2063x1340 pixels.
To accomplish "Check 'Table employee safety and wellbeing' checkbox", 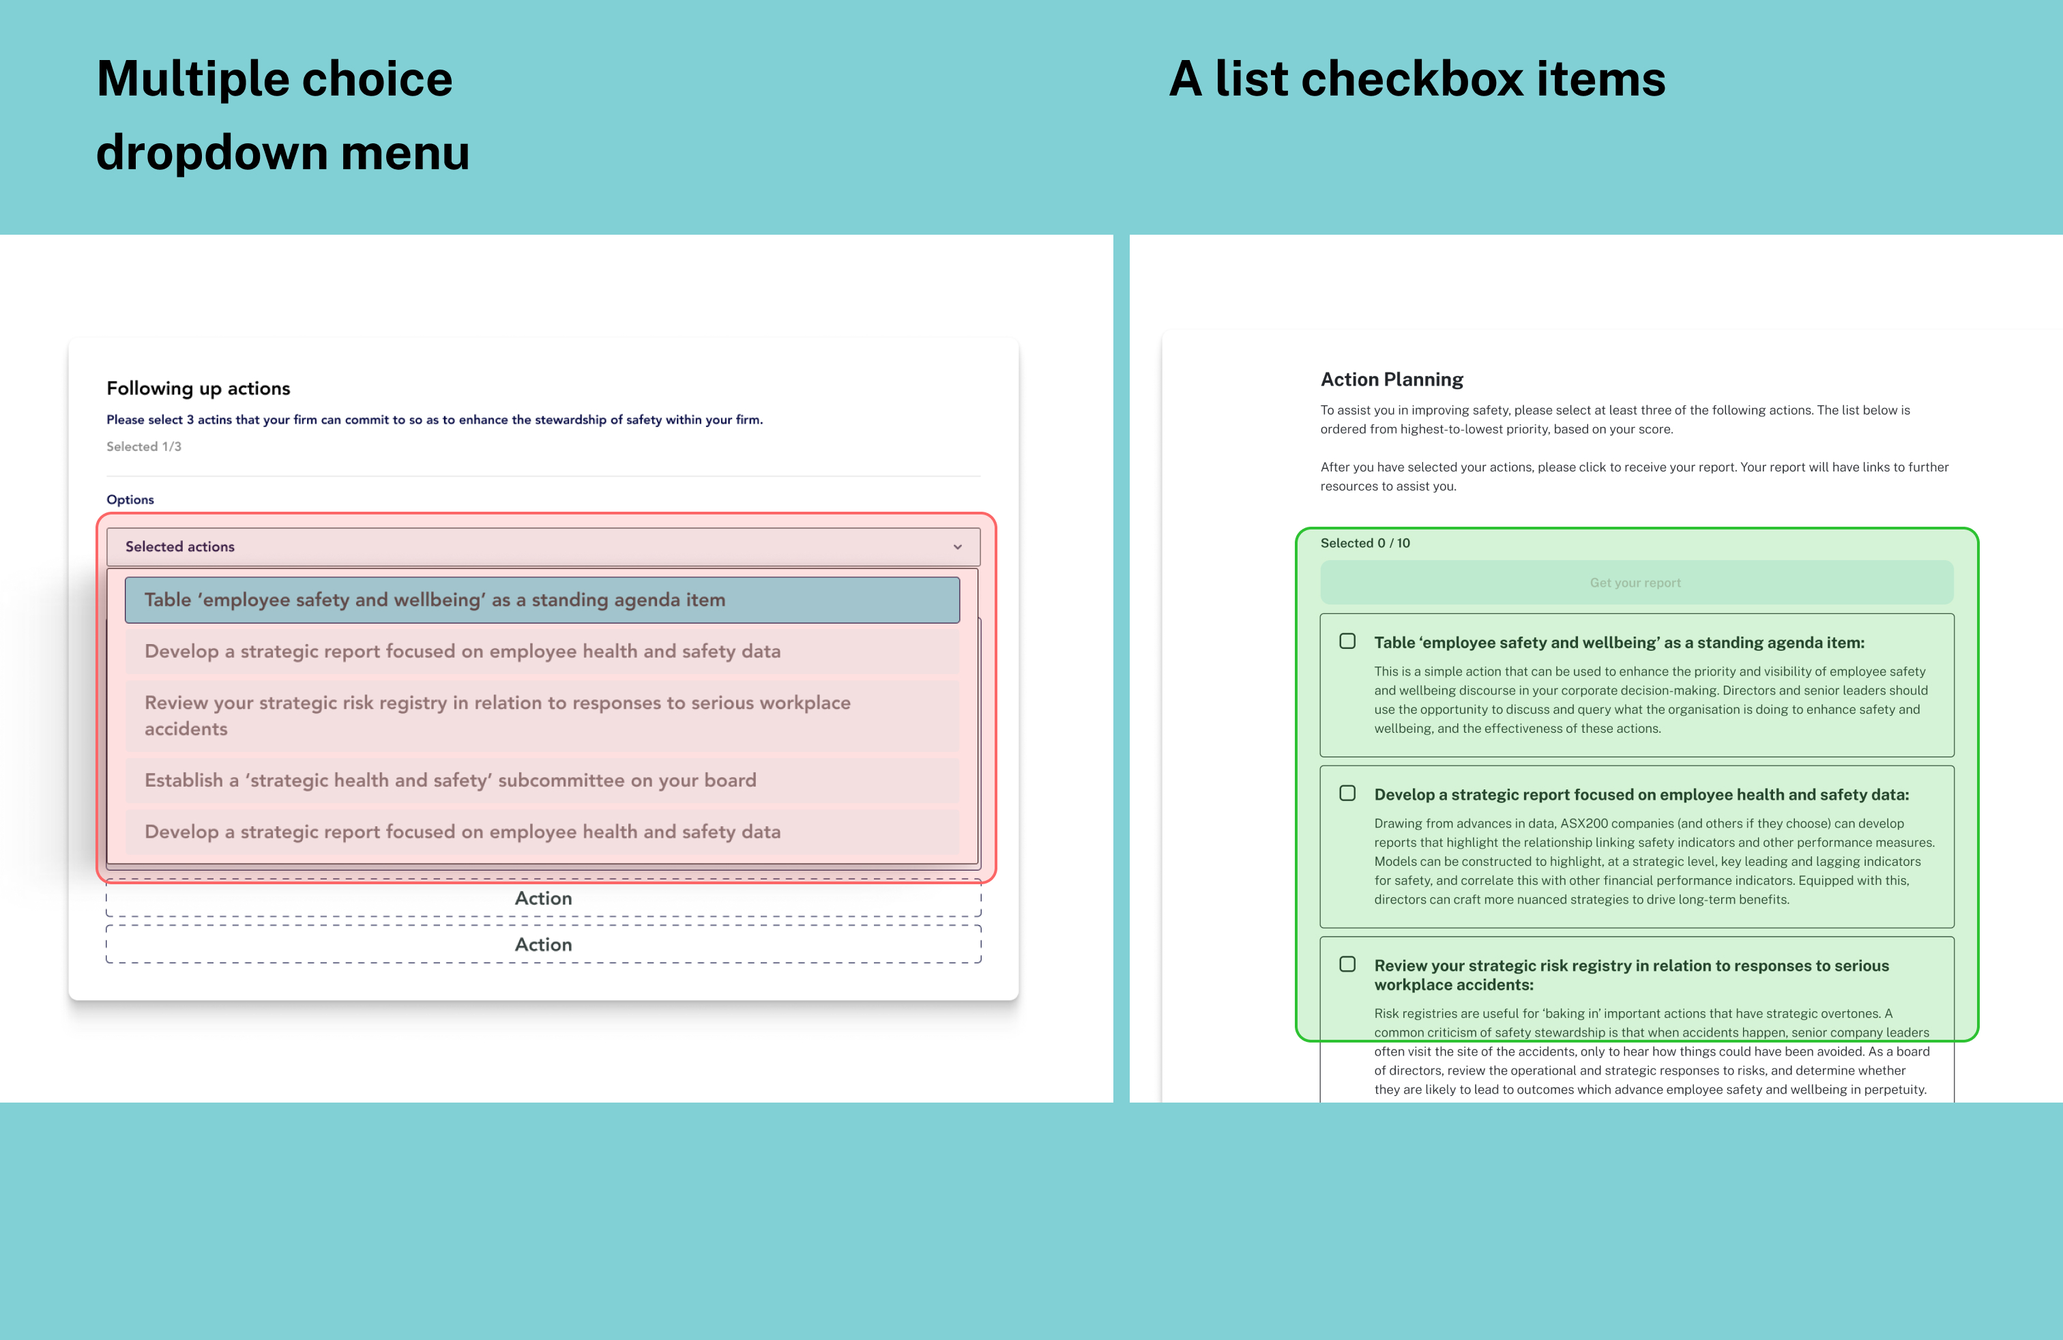I will click(x=1347, y=641).
